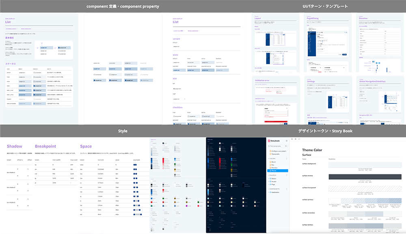Open the Validation error template thumbnail
Screen dimensions: 406x234
pos(276,100)
